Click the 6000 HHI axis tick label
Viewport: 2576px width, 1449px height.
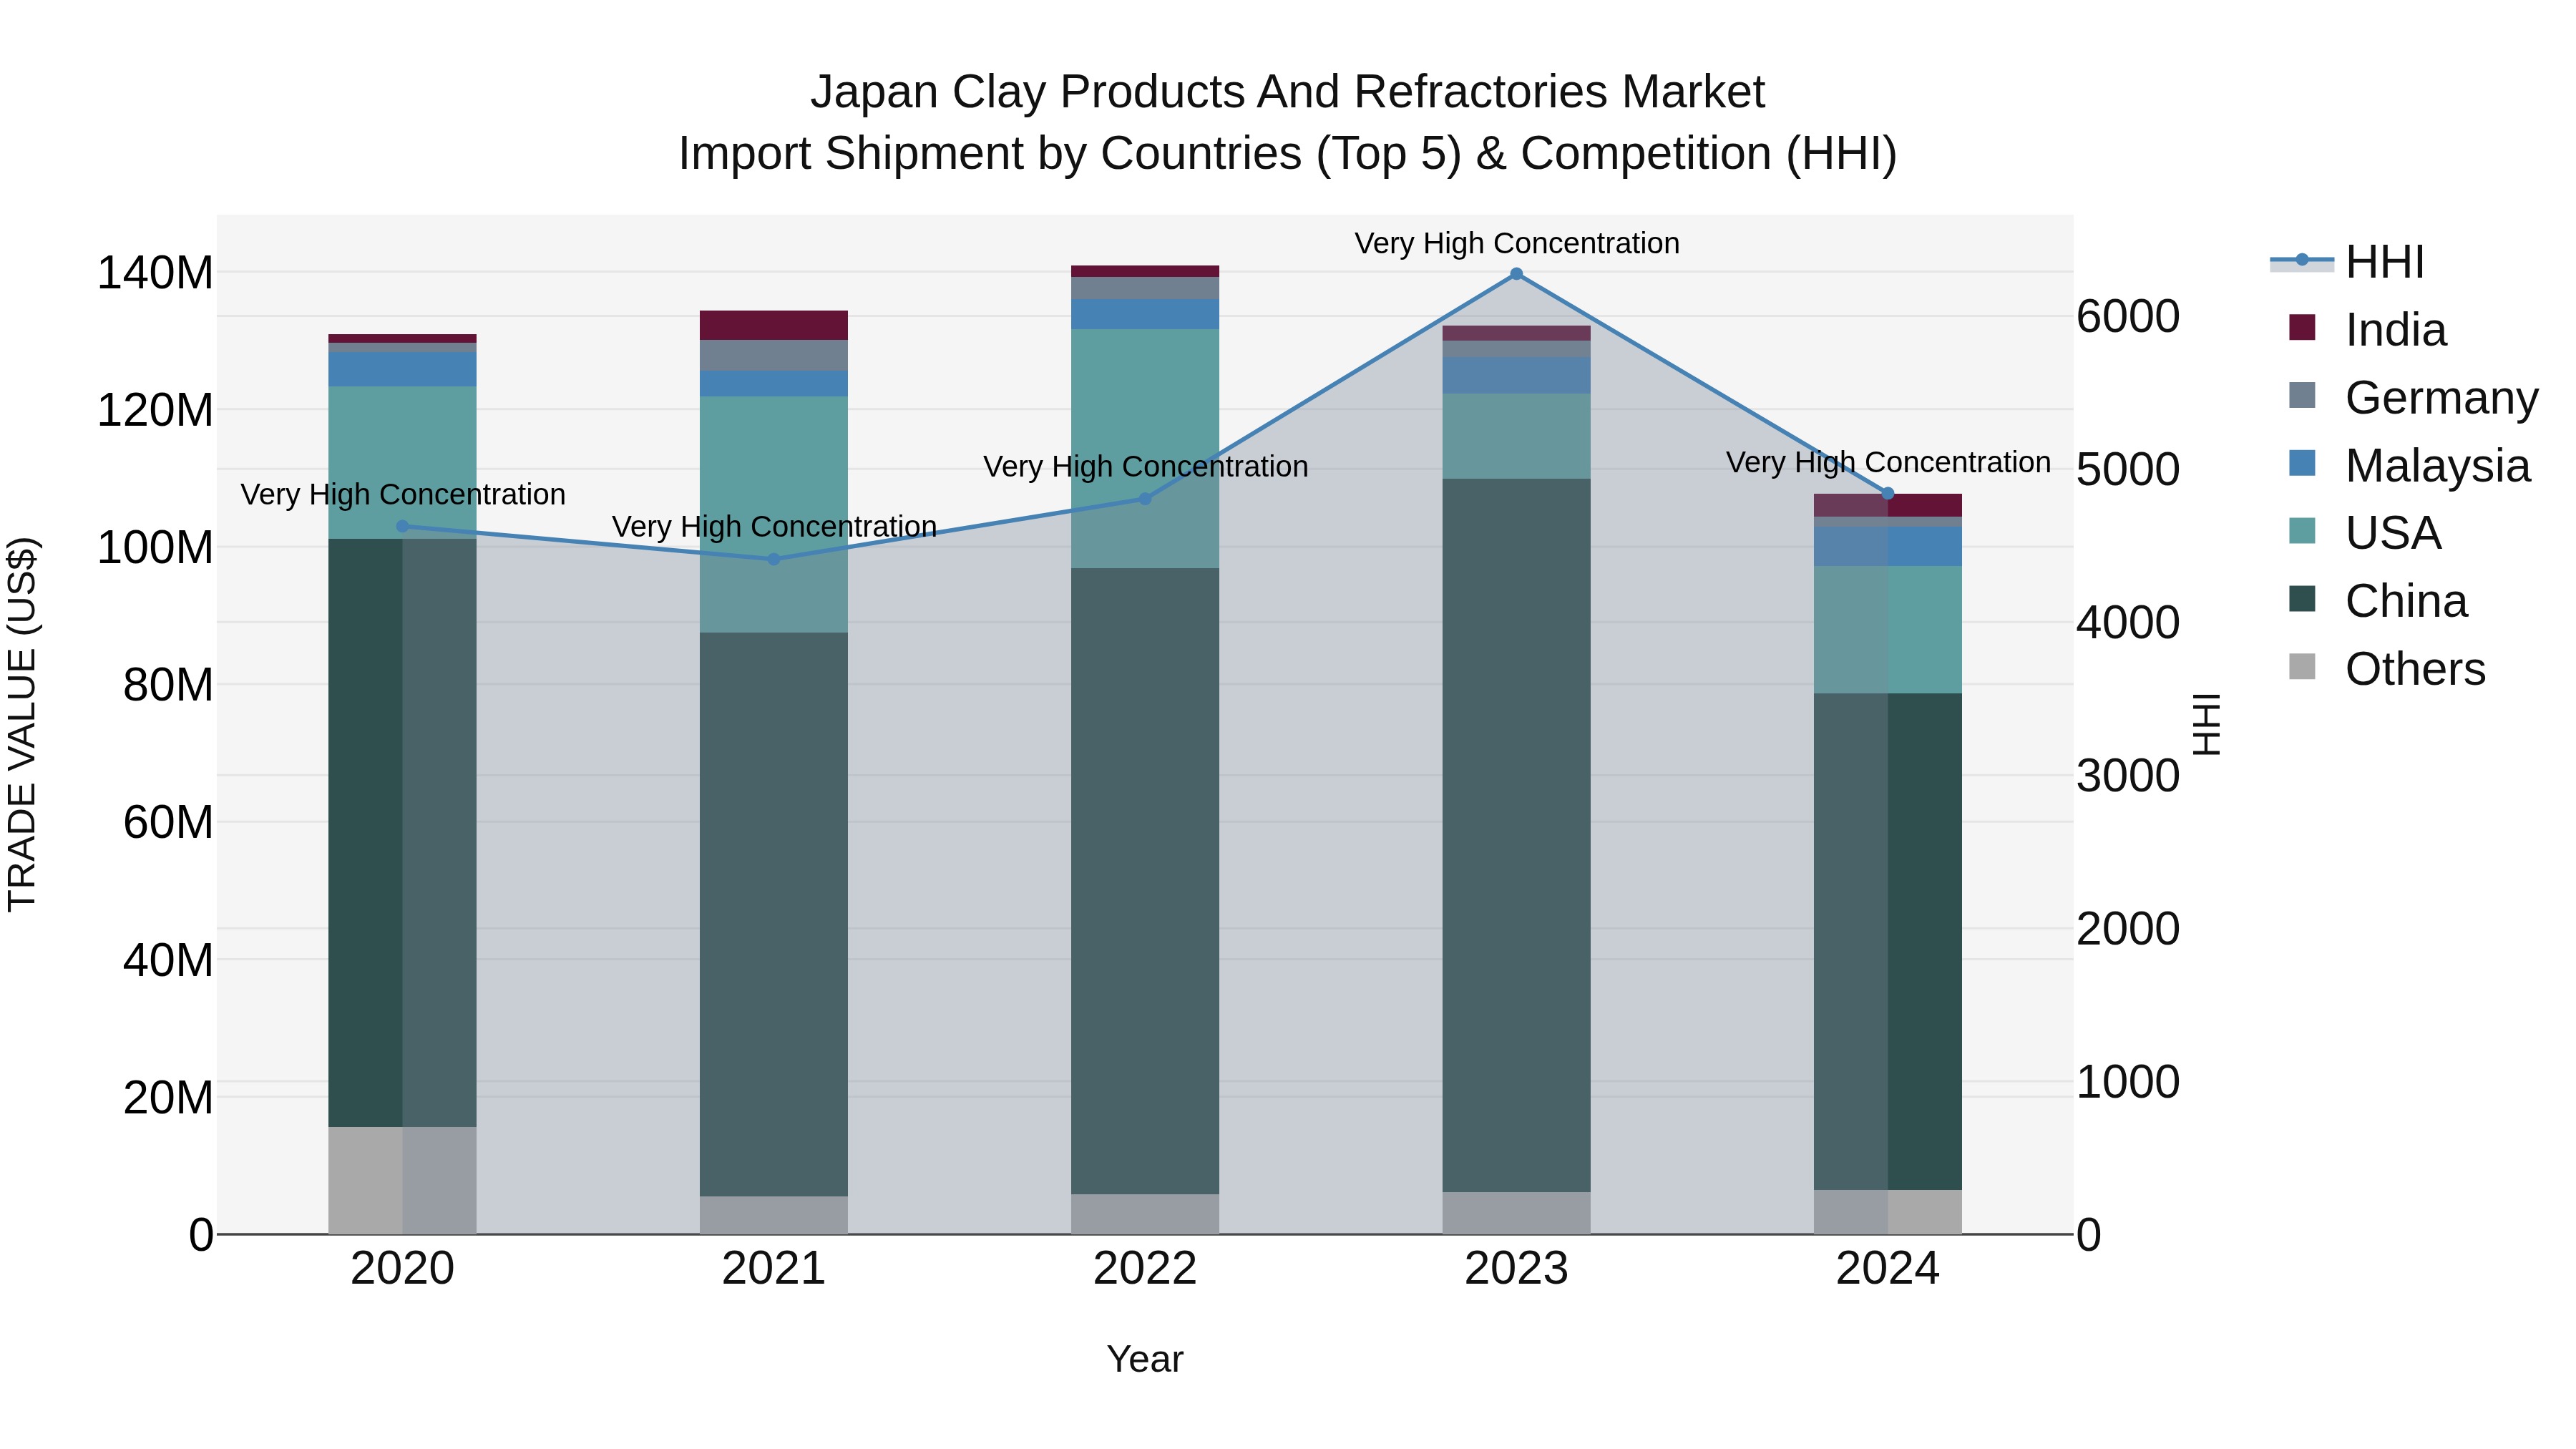(x=2128, y=317)
